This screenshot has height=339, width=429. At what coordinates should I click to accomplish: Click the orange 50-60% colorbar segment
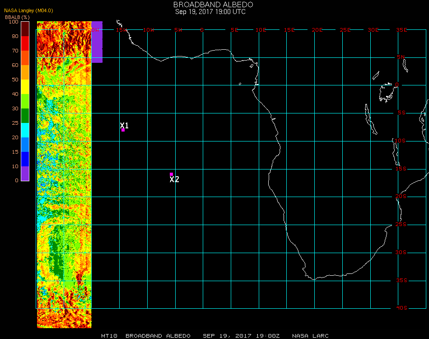click(25, 72)
